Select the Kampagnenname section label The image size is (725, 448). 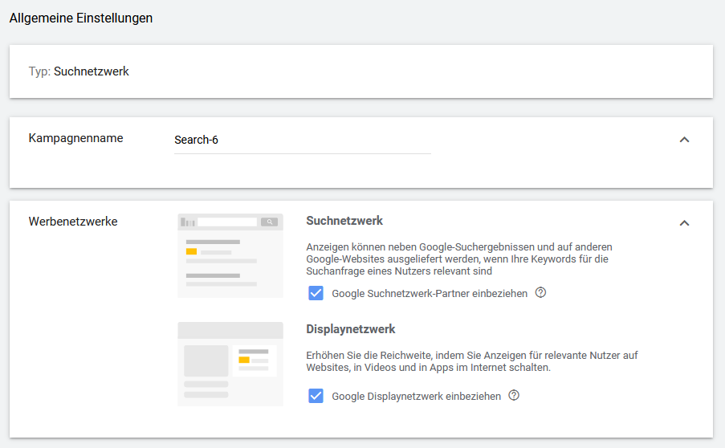(75, 138)
